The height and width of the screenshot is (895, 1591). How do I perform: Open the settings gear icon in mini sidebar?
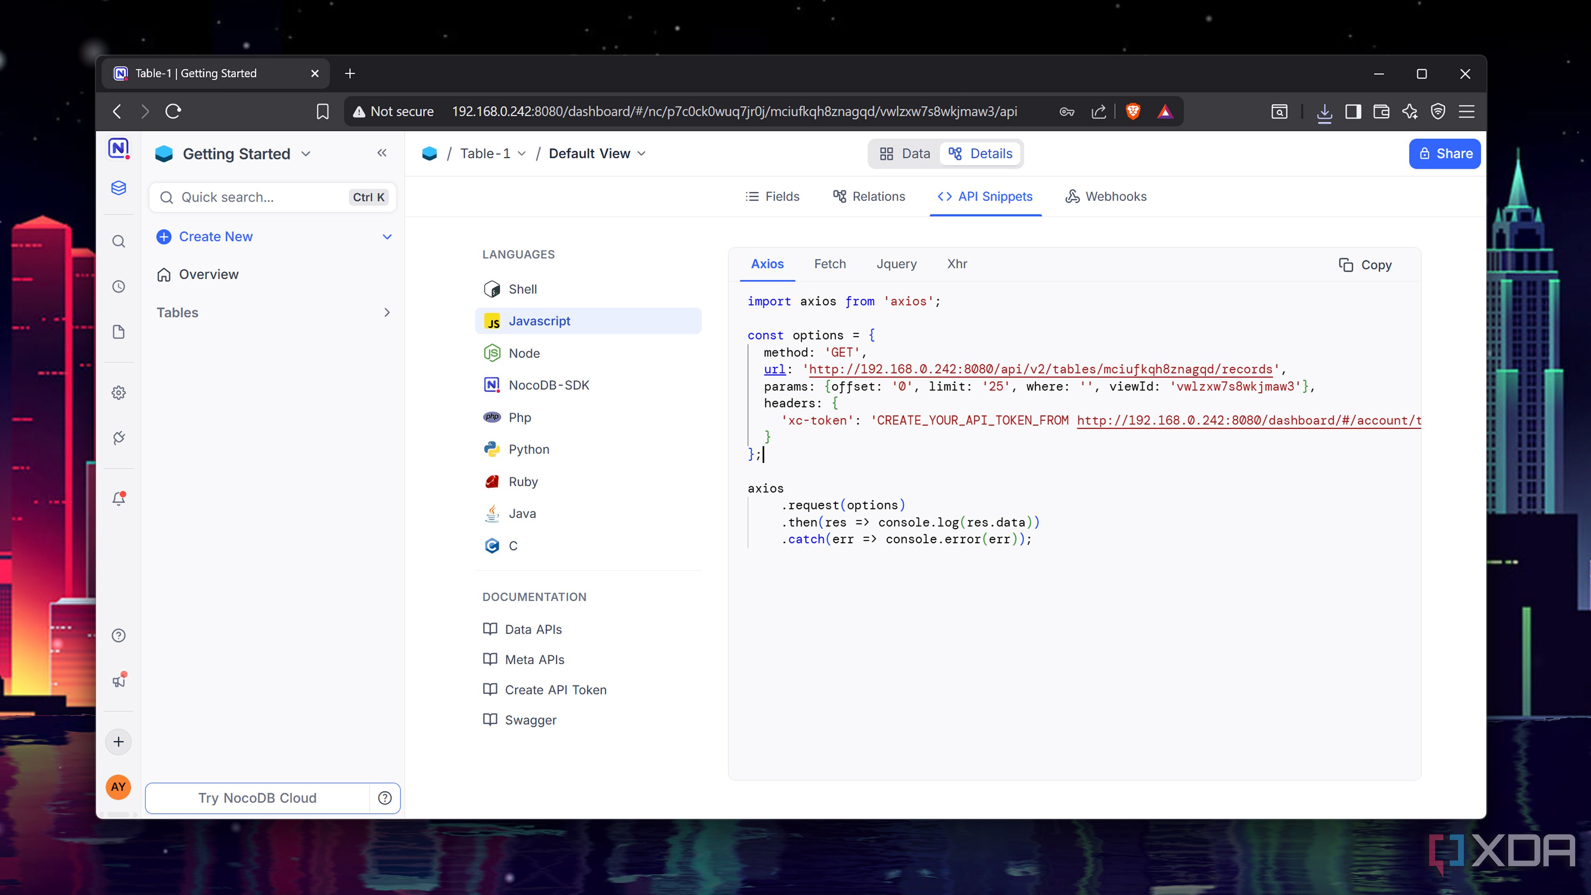pyautogui.click(x=118, y=393)
